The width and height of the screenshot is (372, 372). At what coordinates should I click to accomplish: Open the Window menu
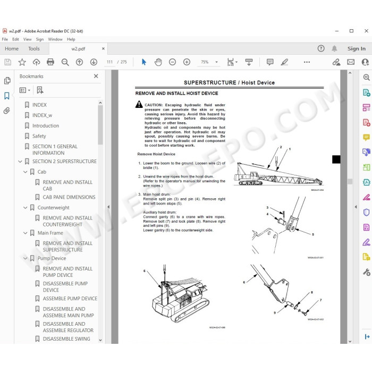[55, 39]
